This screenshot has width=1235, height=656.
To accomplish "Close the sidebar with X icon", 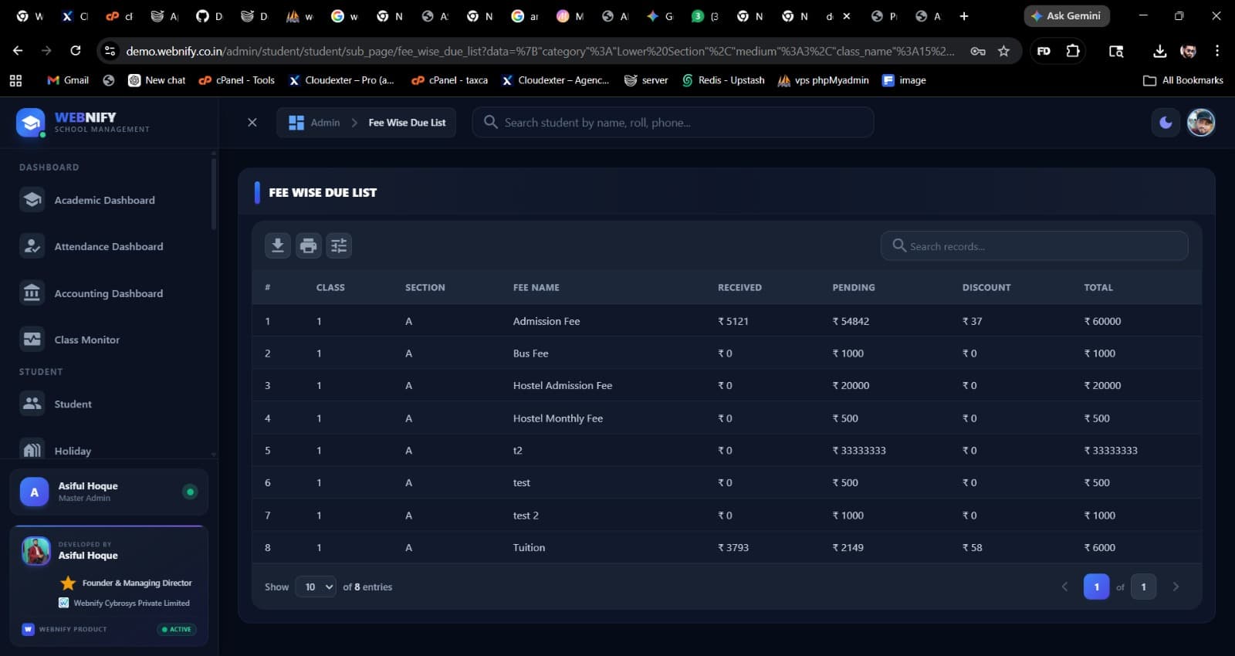I will [252, 123].
